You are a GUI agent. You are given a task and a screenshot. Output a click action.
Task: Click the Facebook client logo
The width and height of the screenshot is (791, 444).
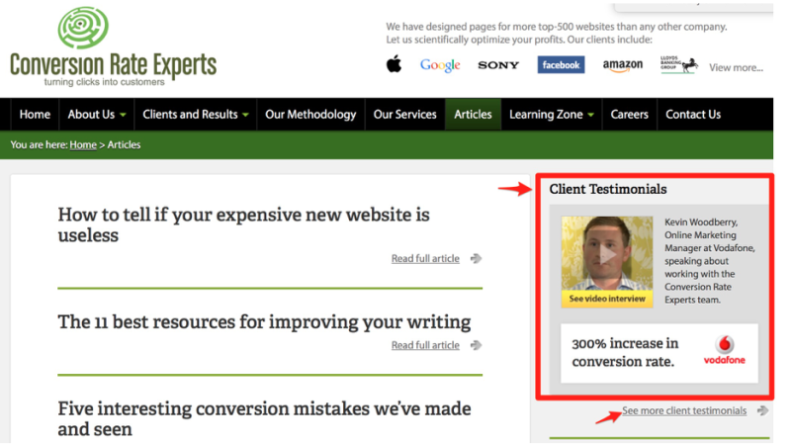[561, 65]
